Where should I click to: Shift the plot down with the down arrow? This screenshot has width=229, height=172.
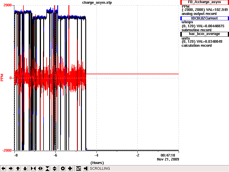pyautogui.click(x=25, y=169)
